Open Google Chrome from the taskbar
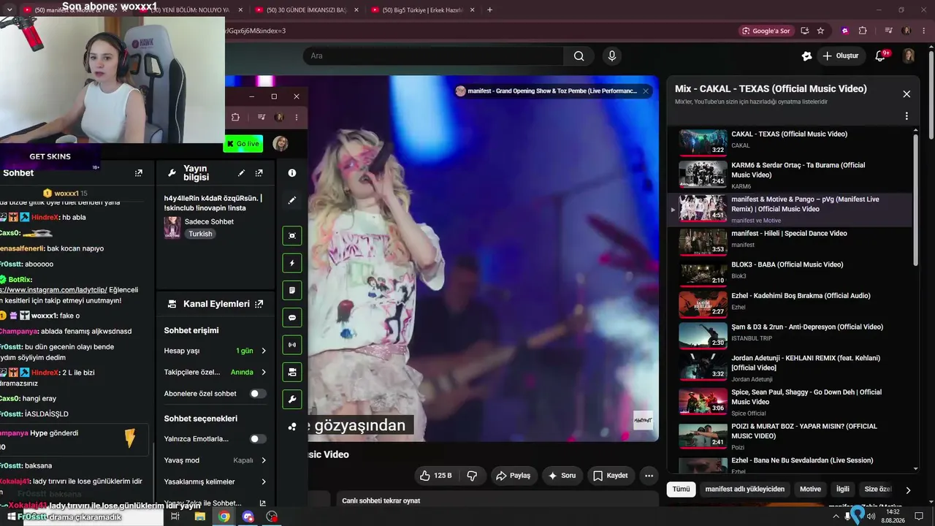 [224, 517]
